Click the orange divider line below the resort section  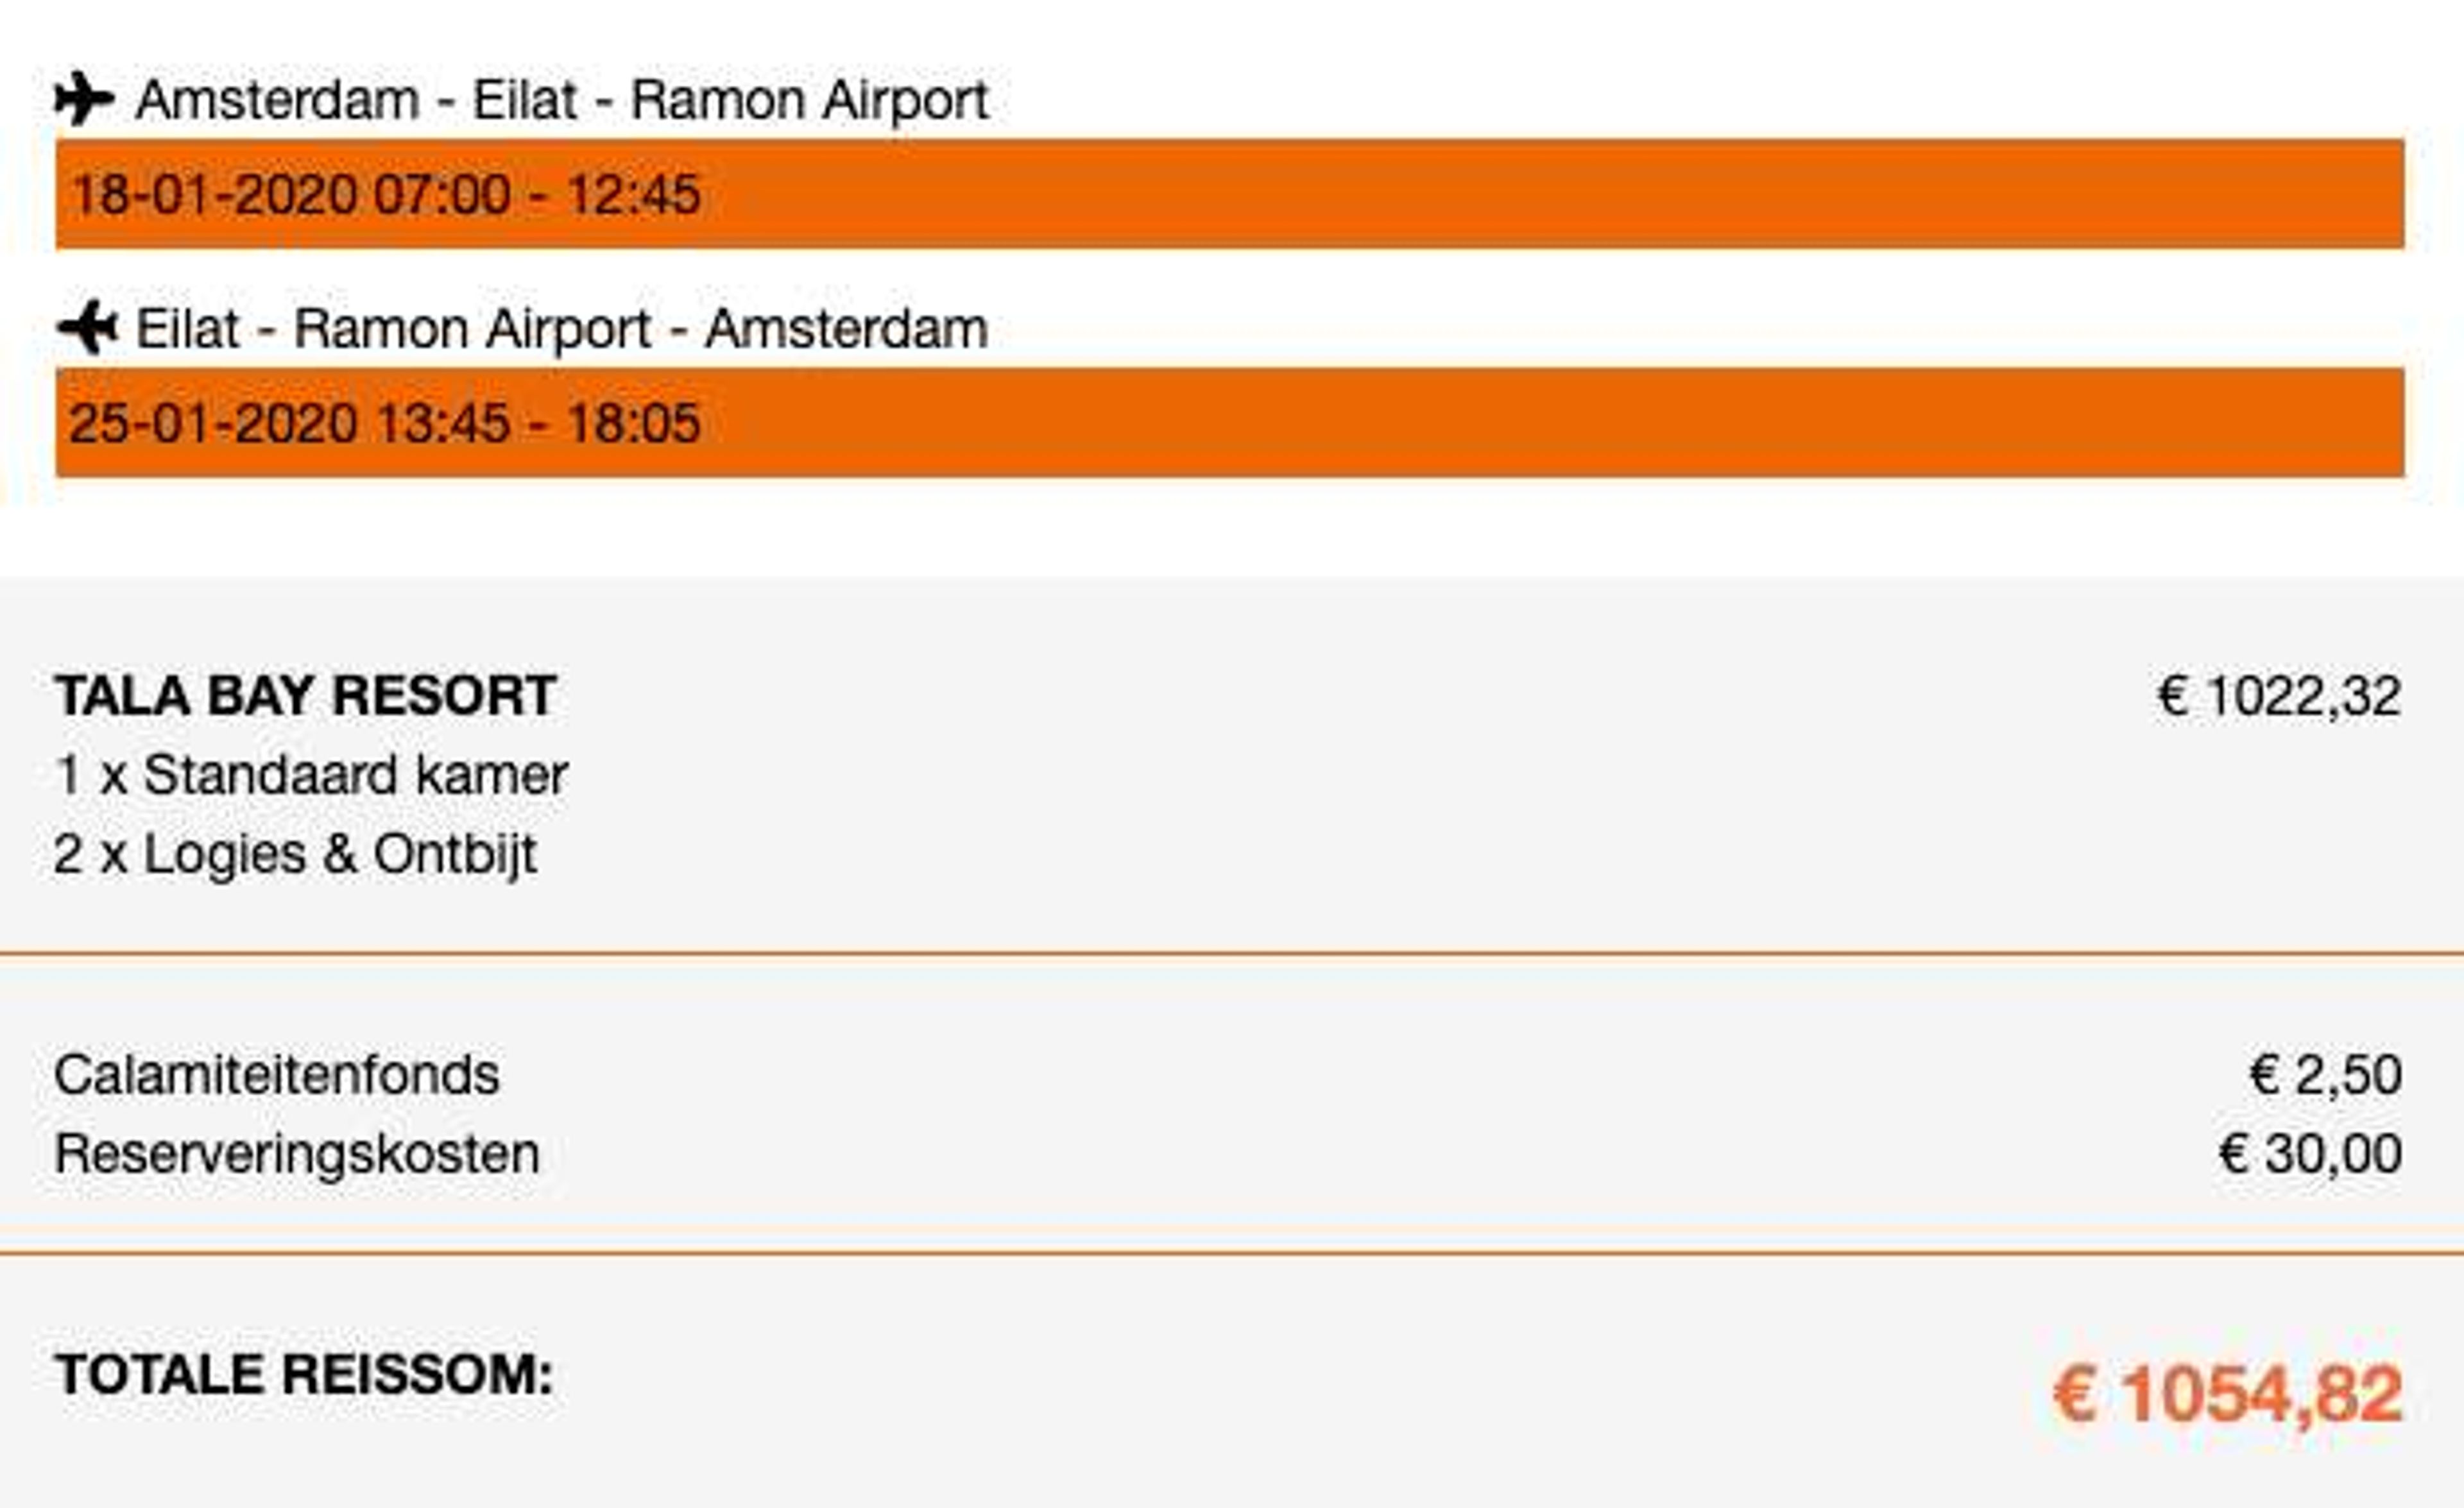pyautogui.click(x=1232, y=954)
